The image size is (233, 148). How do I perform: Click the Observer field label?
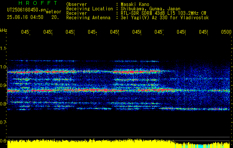77,4
